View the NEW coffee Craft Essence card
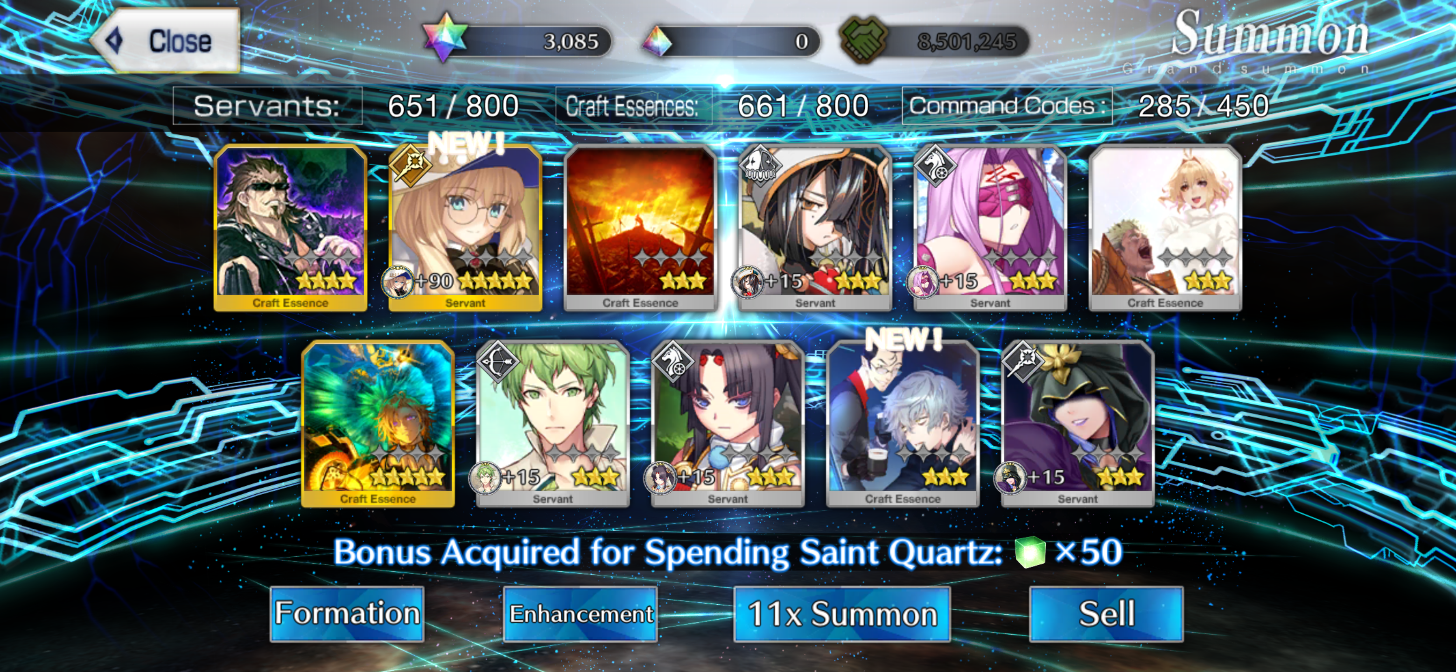Viewport: 1456px width, 672px height. click(x=903, y=424)
